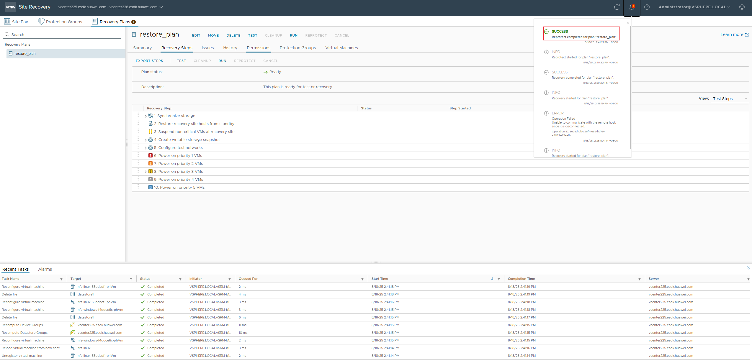This screenshot has height=363, width=752.
Task: Open the Administrator@VSPHERE.LOCAL user menu
Action: [694, 7]
